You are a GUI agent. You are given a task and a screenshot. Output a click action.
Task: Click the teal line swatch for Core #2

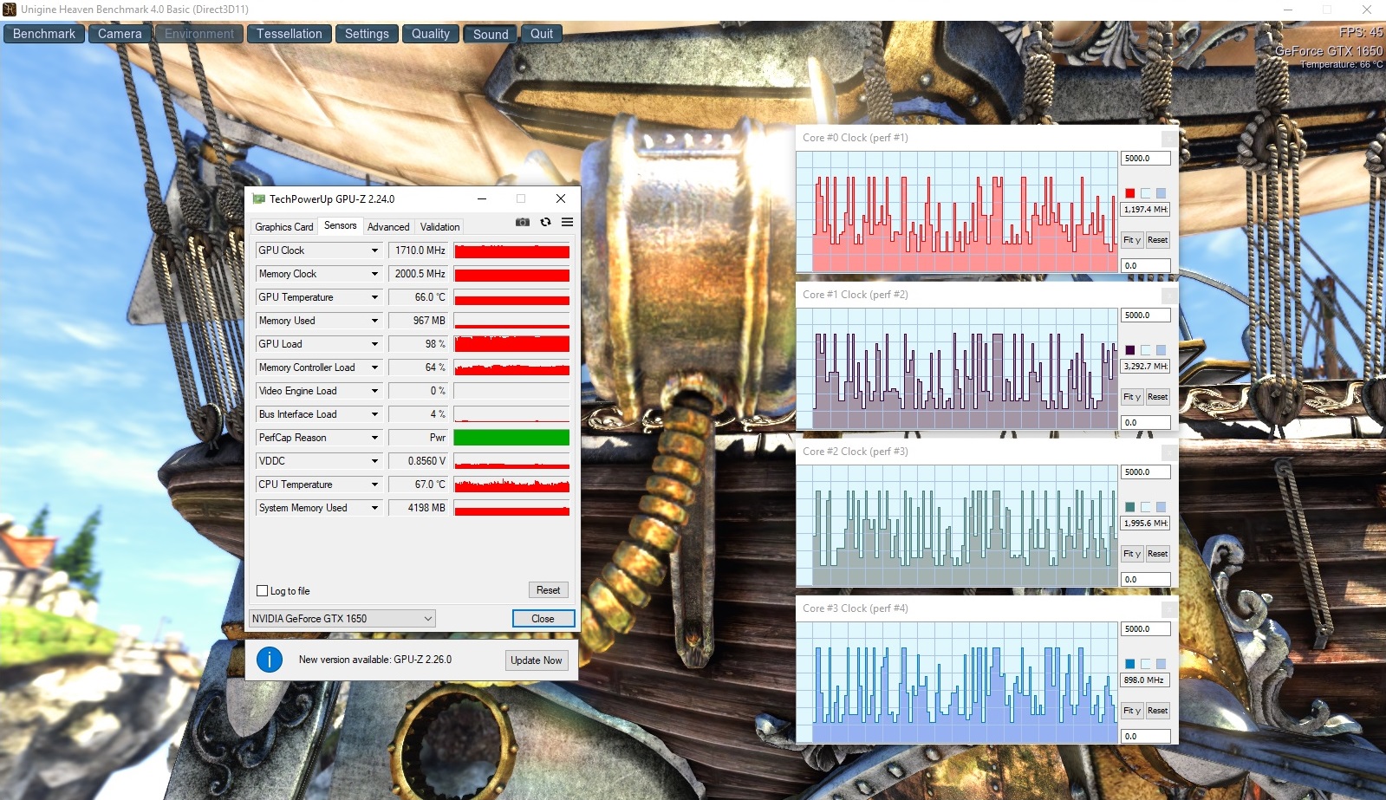(1130, 507)
